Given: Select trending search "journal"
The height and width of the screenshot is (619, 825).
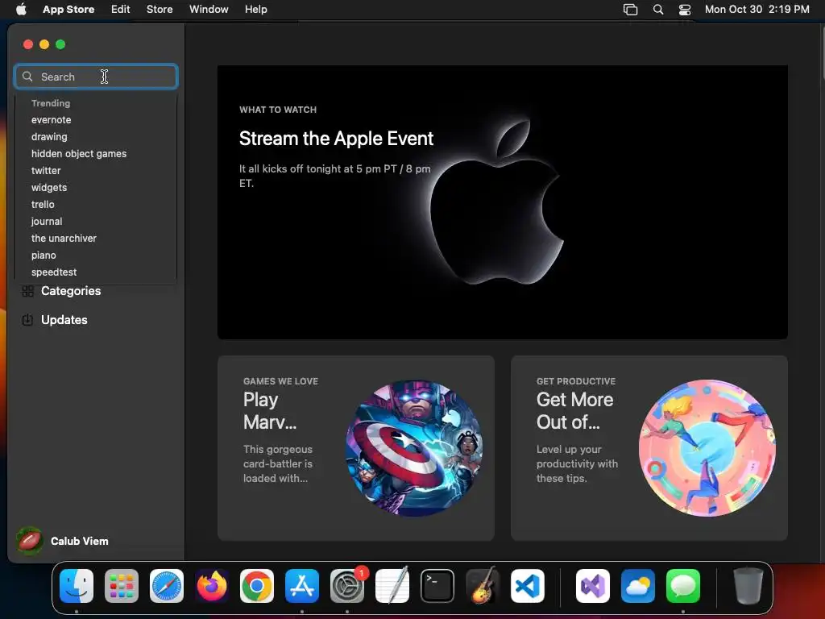Looking at the screenshot, I should pyautogui.click(x=46, y=222).
